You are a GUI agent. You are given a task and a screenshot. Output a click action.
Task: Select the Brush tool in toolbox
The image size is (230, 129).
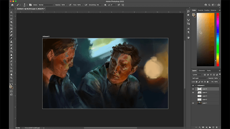pyautogui.click(x=11, y=38)
